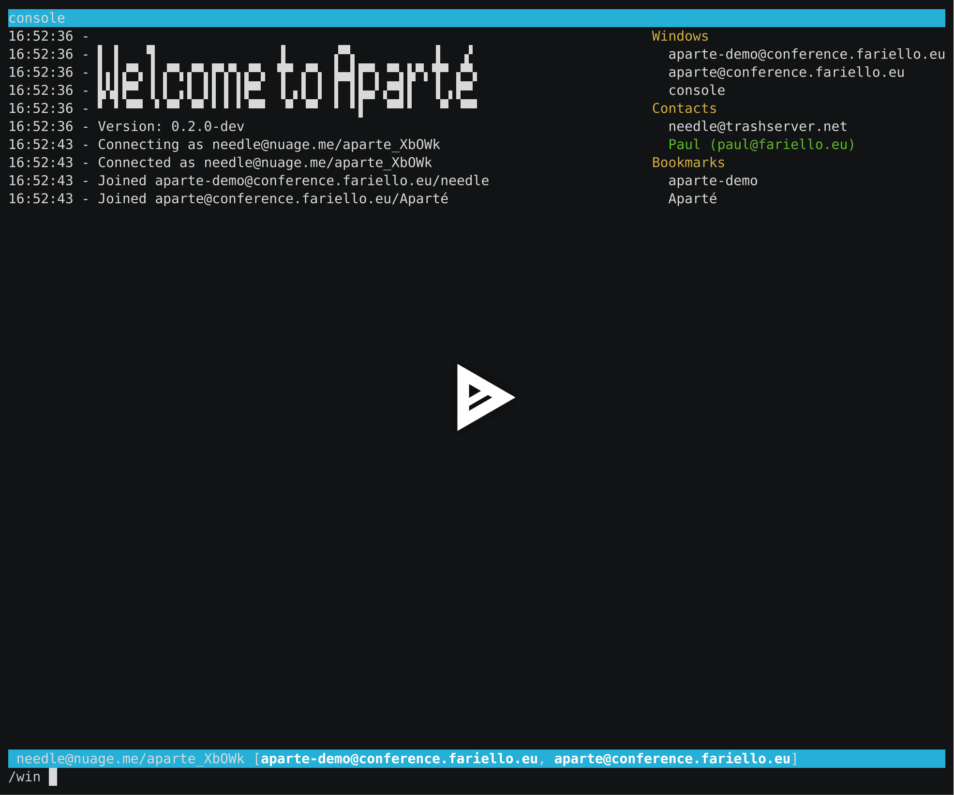The height and width of the screenshot is (795, 954).
Task: Select console under the Windows section
Action: tap(697, 90)
